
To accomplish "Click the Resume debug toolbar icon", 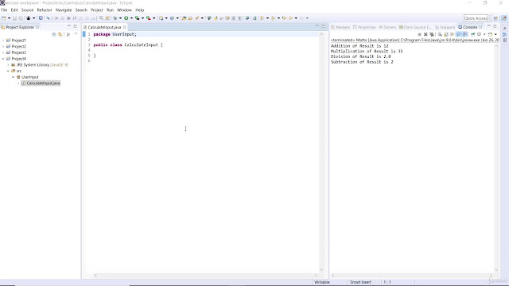I will [56, 18].
